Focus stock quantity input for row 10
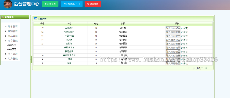Viewport: 230px width, 98px height. point(173,56)
